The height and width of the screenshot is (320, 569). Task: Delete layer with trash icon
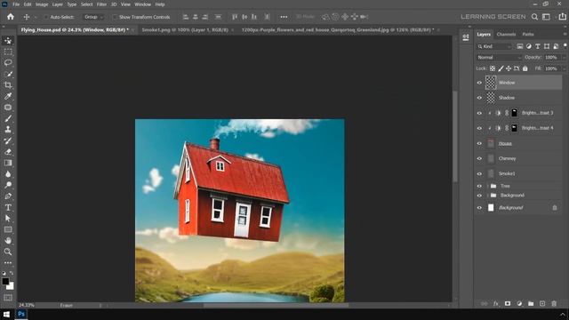[554, 304]
